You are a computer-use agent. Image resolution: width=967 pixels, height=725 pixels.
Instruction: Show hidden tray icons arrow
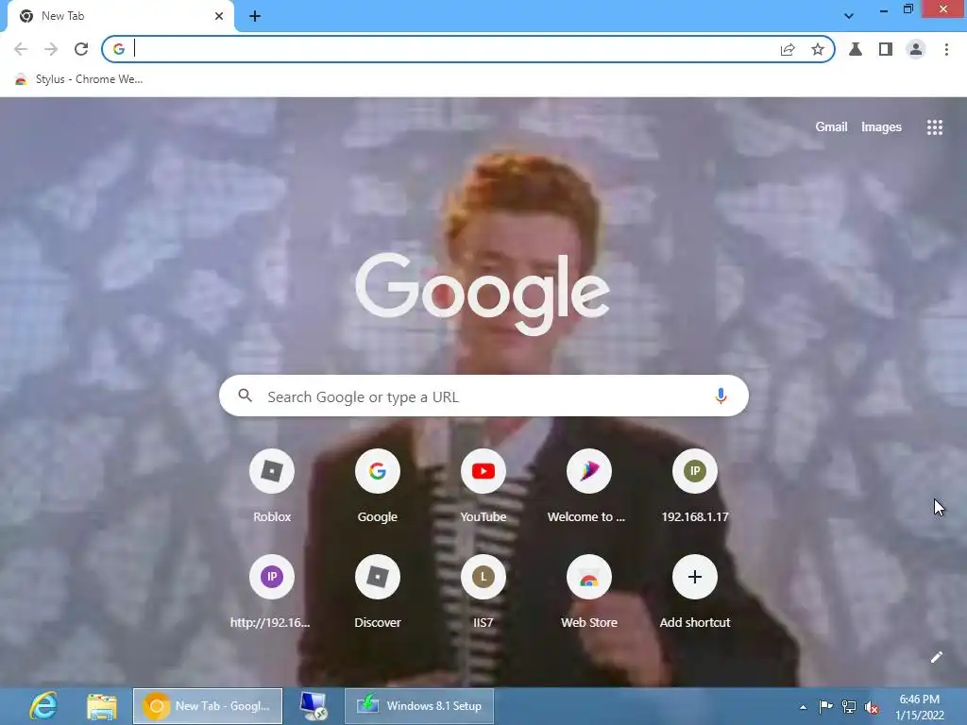tap(803, 707)
